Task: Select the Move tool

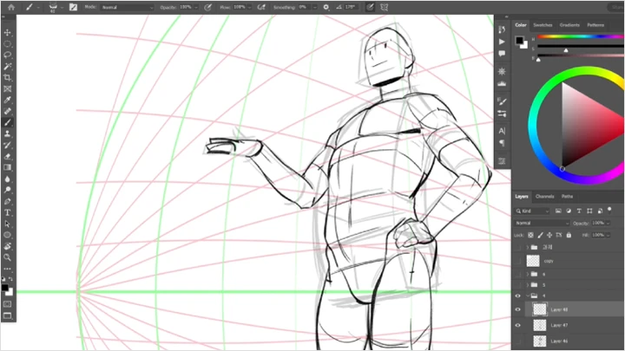Action: (8, 33)
